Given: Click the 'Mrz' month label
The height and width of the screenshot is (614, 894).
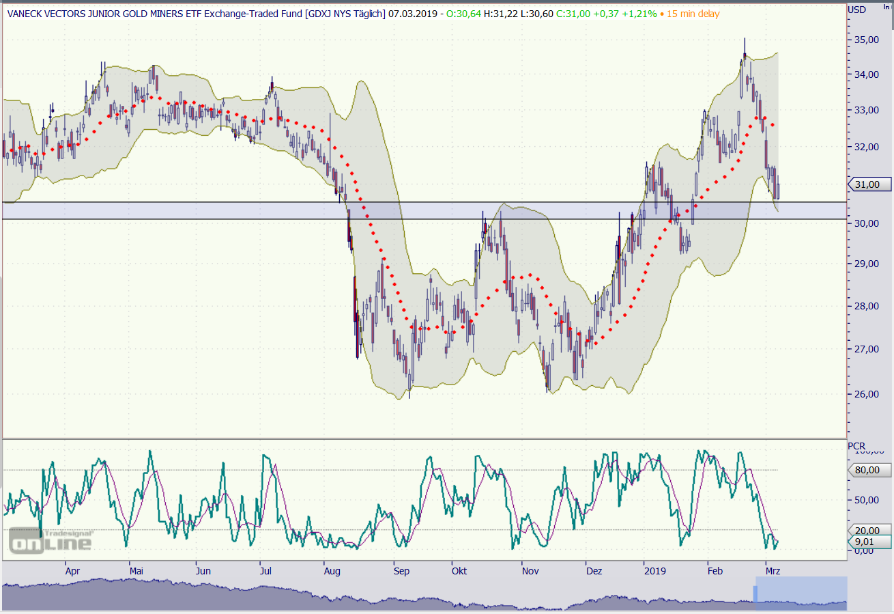Looking at the screenshot, I should click(773, 571).
